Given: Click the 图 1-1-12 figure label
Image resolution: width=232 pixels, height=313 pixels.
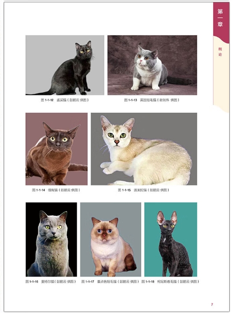Looking at the screenshot, I should pyautogui.click(x=47, y=100).
